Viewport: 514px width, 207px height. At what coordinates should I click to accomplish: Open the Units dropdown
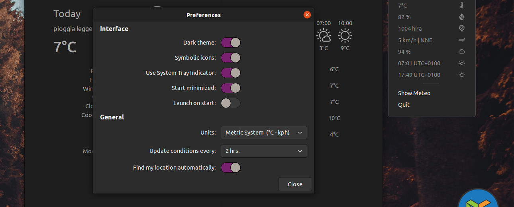(x=264, y=133)
